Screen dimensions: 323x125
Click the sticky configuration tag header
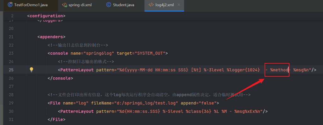(46, 16)
